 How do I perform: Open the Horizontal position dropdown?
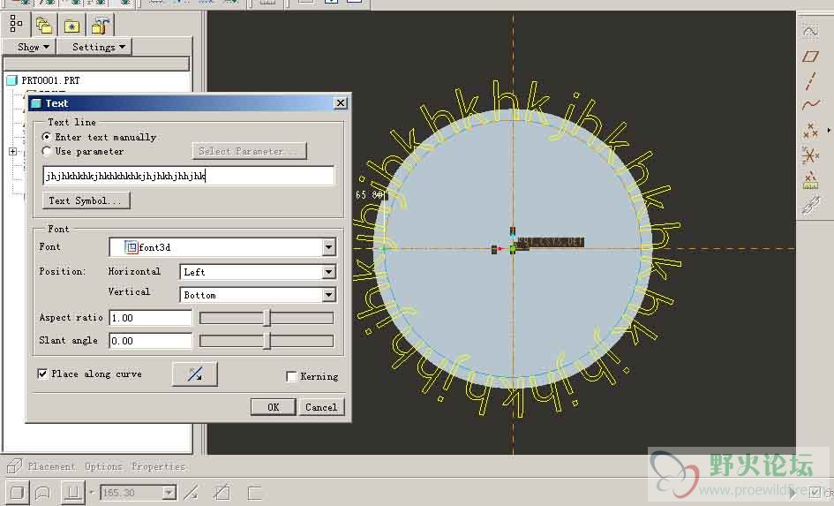pyautogui.click(x=328, y=272)
